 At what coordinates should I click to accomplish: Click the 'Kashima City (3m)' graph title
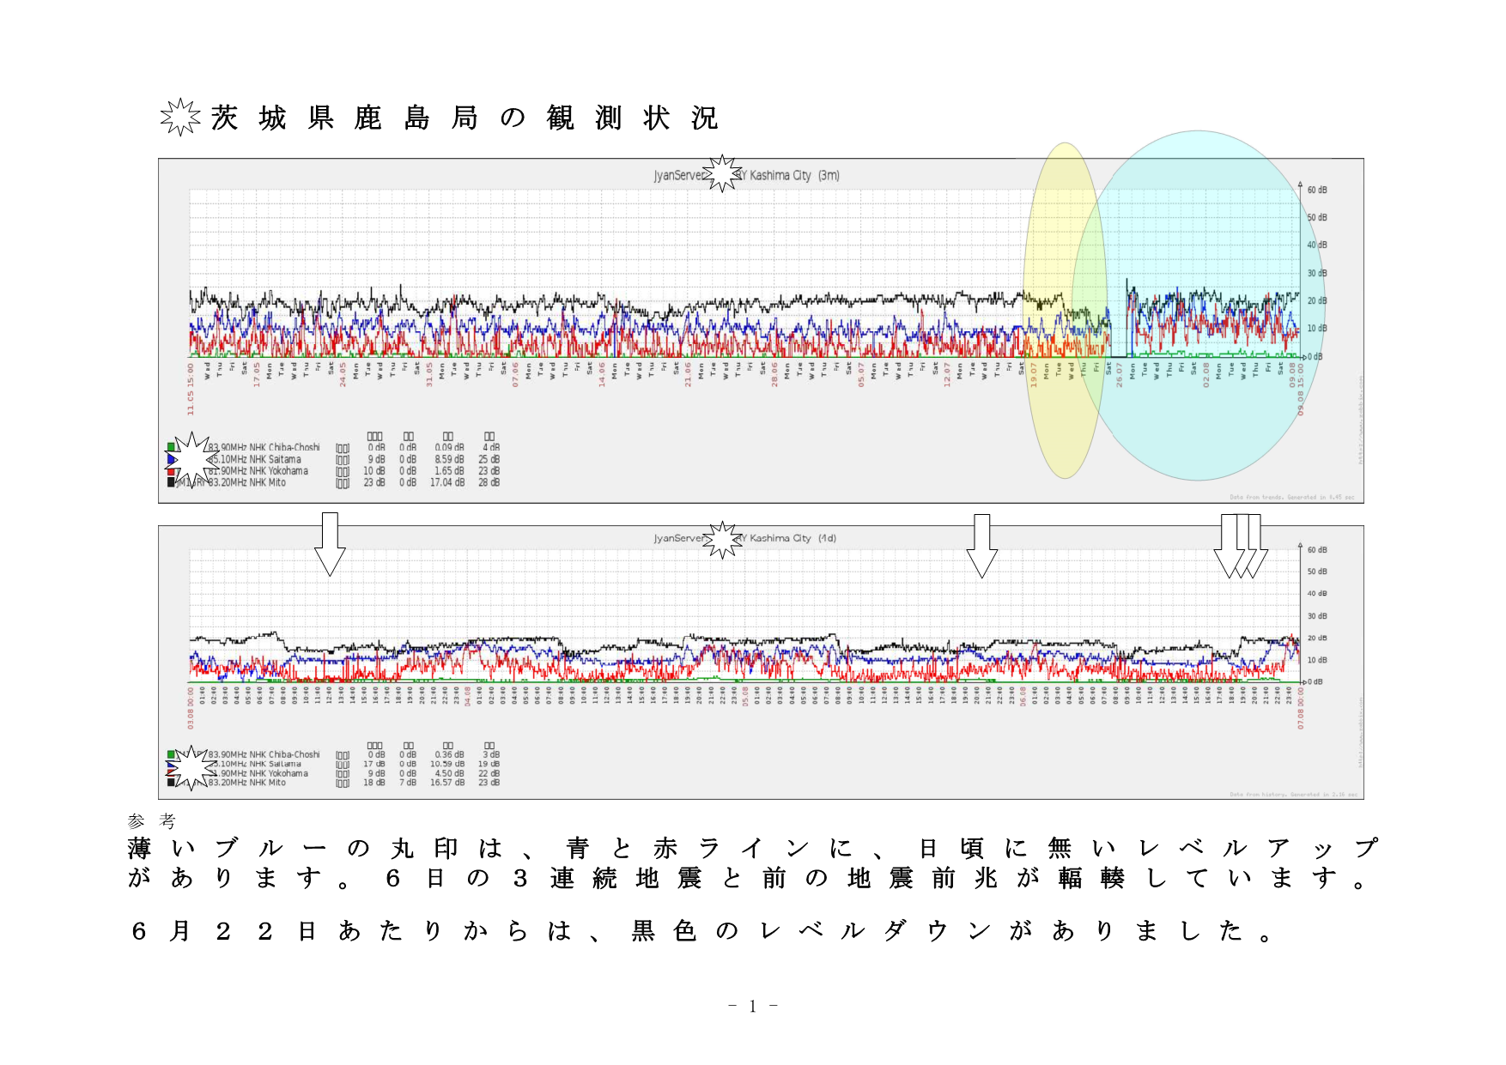tap(793, 175)
